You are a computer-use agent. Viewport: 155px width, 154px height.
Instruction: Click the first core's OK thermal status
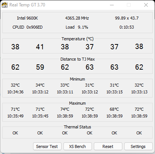[x=15, y=133]
